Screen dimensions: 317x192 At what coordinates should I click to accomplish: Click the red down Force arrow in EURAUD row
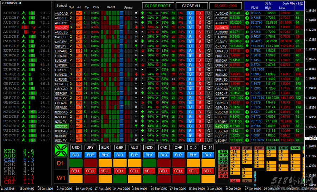coord(143,51)
